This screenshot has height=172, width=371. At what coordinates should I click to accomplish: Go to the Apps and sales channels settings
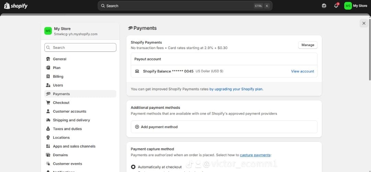coord(80,146)
